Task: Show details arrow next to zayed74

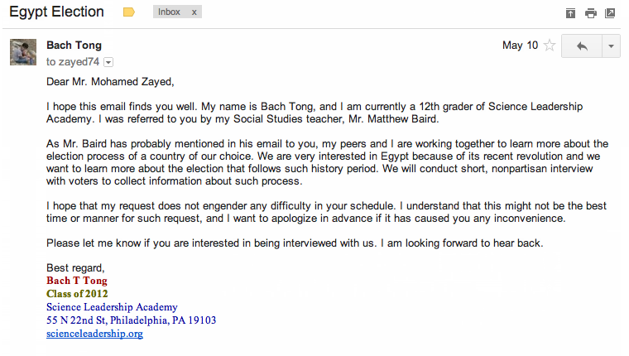Action: pos(108,62)
